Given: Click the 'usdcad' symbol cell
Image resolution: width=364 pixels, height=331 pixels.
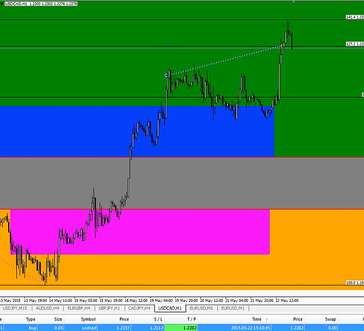Looking at the screenshot, I should [89, 327].
